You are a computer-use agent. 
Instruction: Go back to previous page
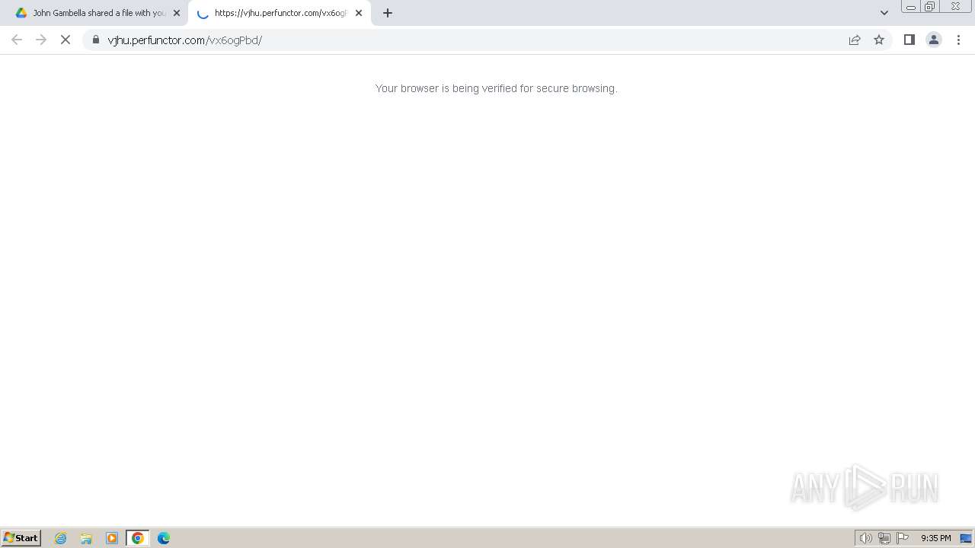[17, 40]
